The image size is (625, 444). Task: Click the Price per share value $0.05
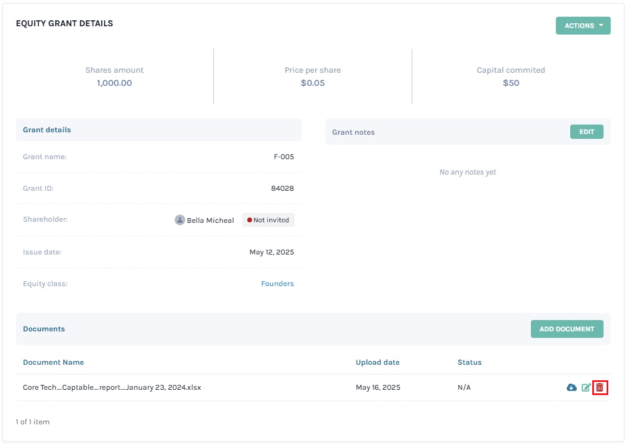coord(312,83)
